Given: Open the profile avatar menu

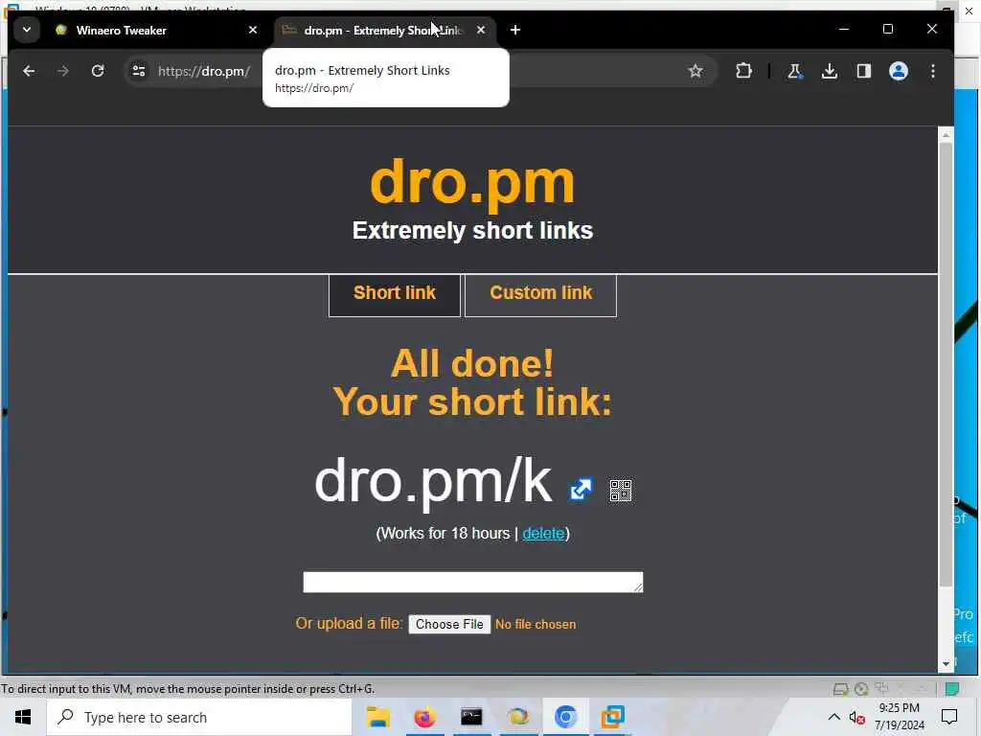Looking at the screenshot, I should pos(899,71).
